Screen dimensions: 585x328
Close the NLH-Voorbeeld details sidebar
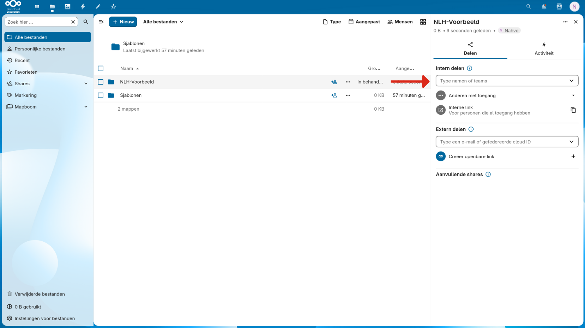(x=576, y=22)
